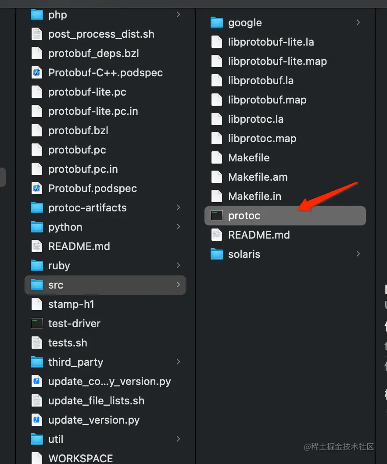Click the update_co...y_version.py file icon
Image resolution: width=387 pixels, height=464 pixels.
point(37,381)
